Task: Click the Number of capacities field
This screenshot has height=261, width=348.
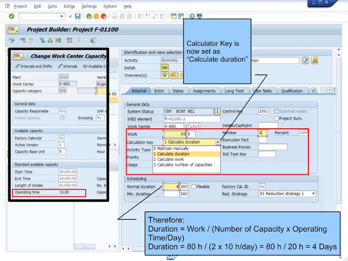Action: [262, 133]
